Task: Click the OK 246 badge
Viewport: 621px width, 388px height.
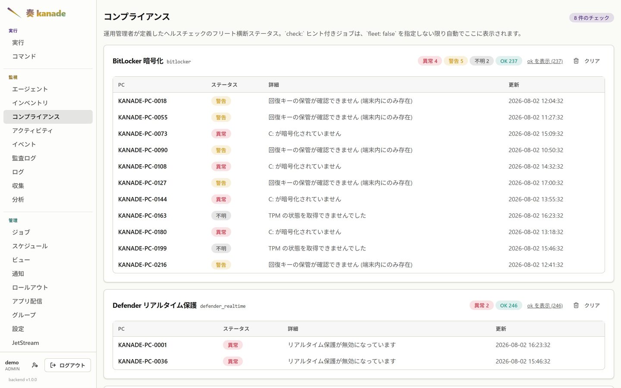Action: tap(509, 305)
